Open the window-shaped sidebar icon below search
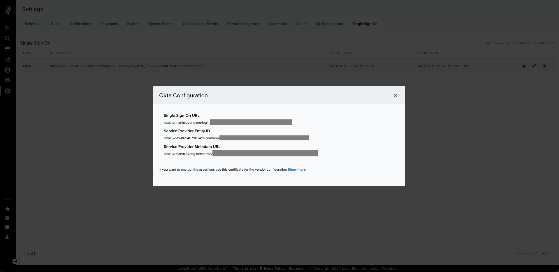This screenshot has height=272, width=559. pos(8,49)
